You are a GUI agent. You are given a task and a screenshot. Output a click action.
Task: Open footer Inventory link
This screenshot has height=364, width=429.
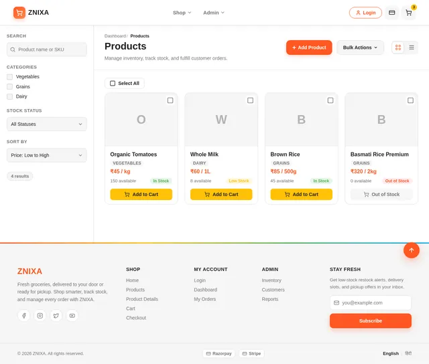(271, 280)
